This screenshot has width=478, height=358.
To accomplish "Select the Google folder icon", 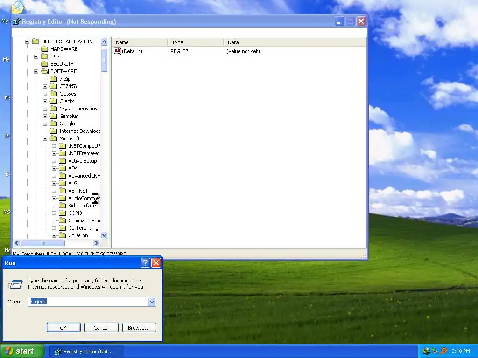I will coord(53,124).
